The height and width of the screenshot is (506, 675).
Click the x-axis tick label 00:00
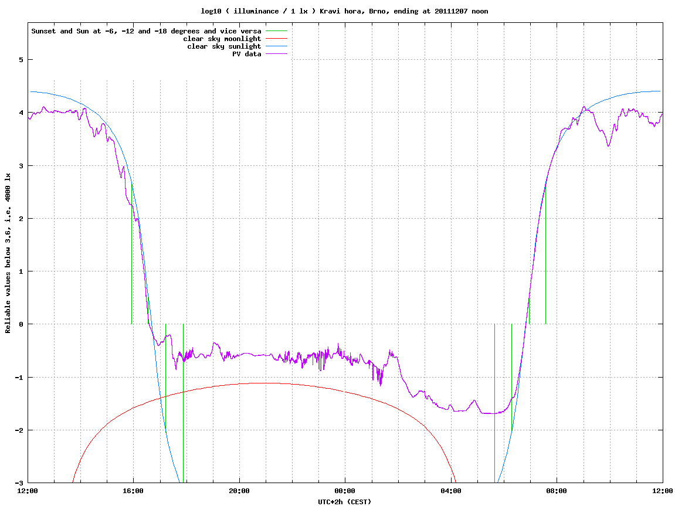point(345,491)
